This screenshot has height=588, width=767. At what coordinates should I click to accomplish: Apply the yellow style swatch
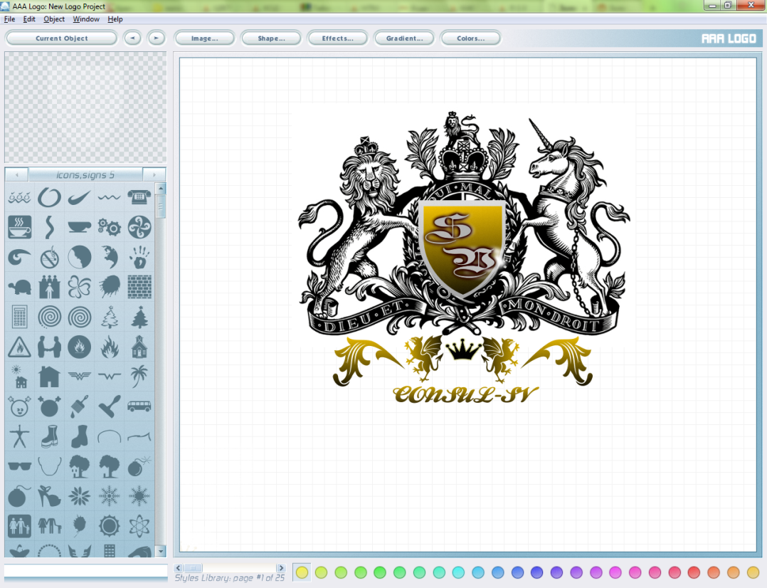point(302,572)
